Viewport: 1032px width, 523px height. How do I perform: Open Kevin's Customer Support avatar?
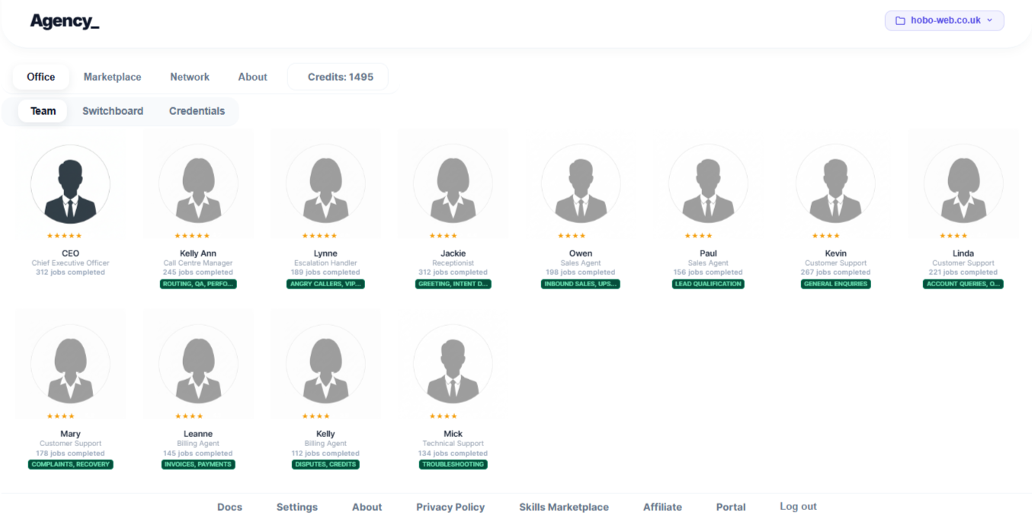[x=835, y=185]
